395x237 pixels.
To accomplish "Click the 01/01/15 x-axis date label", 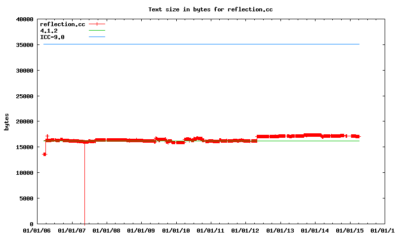I will click(x=350, y=231).
